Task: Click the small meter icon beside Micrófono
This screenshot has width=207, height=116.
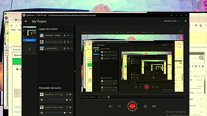Action: click(67, 94)
